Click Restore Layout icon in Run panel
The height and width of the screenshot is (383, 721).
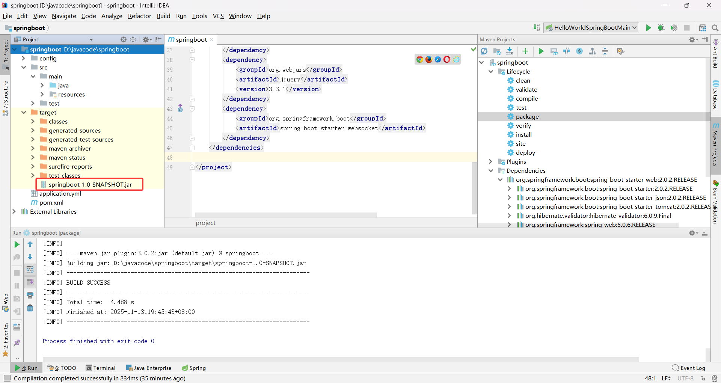coord(17,327)
